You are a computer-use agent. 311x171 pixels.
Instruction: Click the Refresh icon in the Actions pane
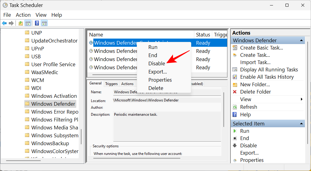[x=235, y=107]
